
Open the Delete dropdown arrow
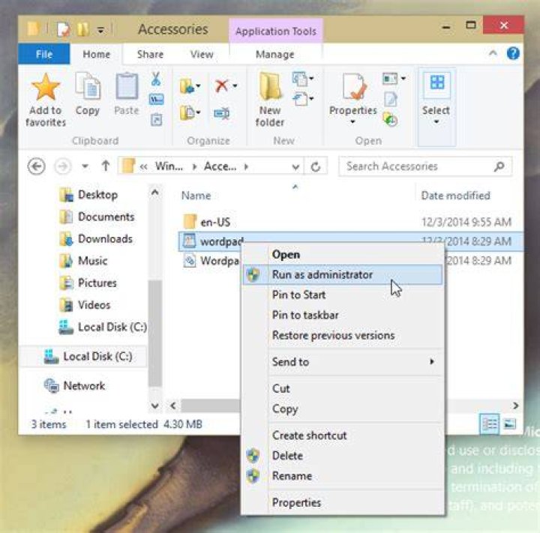coord(235,85)
